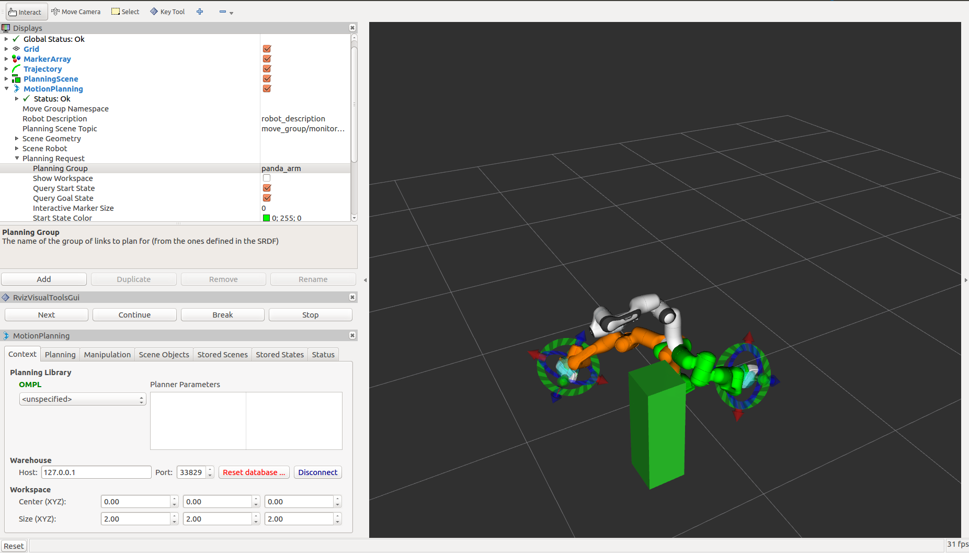The height and width of the screenshot is (553, 969).
Task: Close the RvizVisualToolsGui panel
Action: [x=352, y=297]
